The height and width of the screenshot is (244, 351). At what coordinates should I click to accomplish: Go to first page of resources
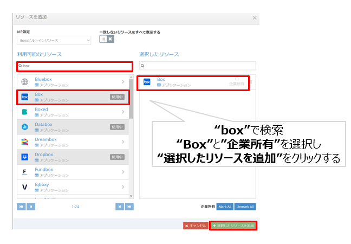coord(21,207)
